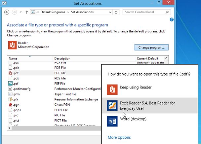The image size is (201, 144).
Task: Close the Set Associations window
Action: [x=168, y=2]
